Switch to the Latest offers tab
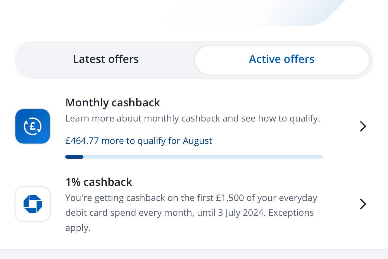The image size is (388, 259). pyautogui.click(x=106, y=59)
